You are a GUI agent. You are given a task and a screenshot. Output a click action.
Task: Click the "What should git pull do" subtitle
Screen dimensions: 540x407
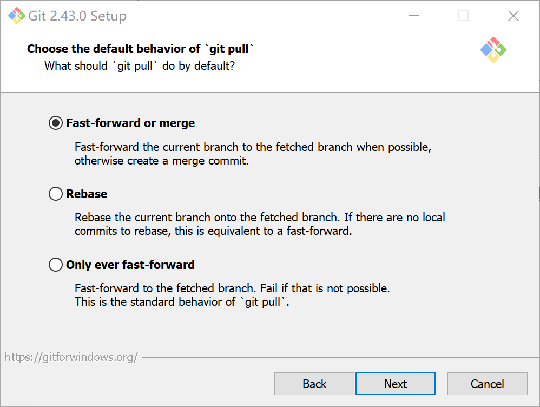tap(140, 66)
